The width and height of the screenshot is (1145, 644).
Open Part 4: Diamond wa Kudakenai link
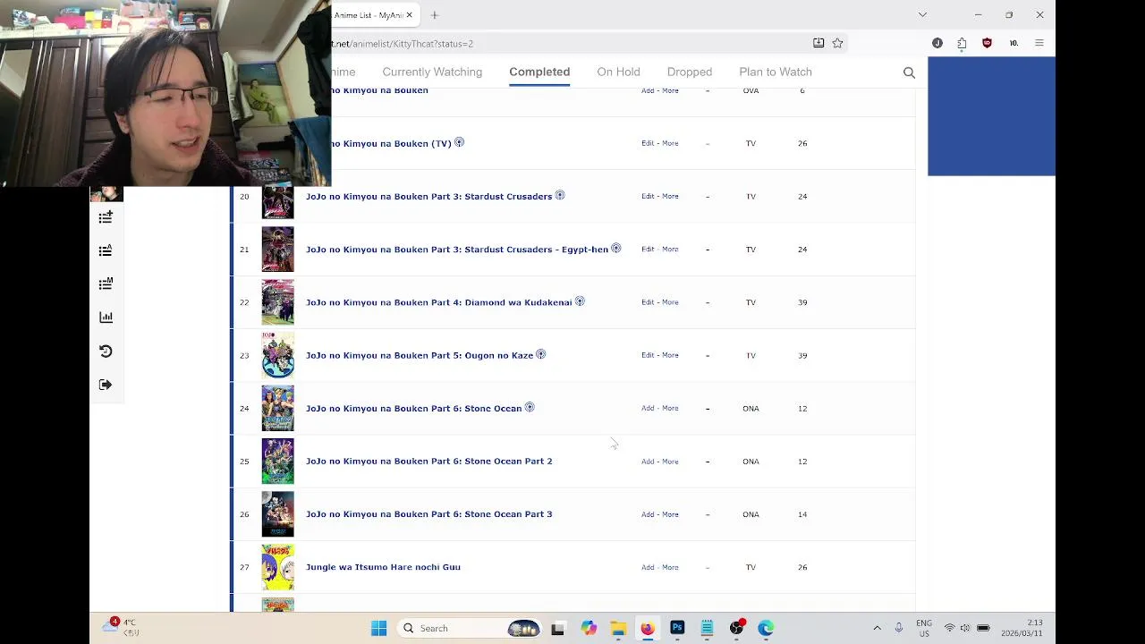(438, 302)
